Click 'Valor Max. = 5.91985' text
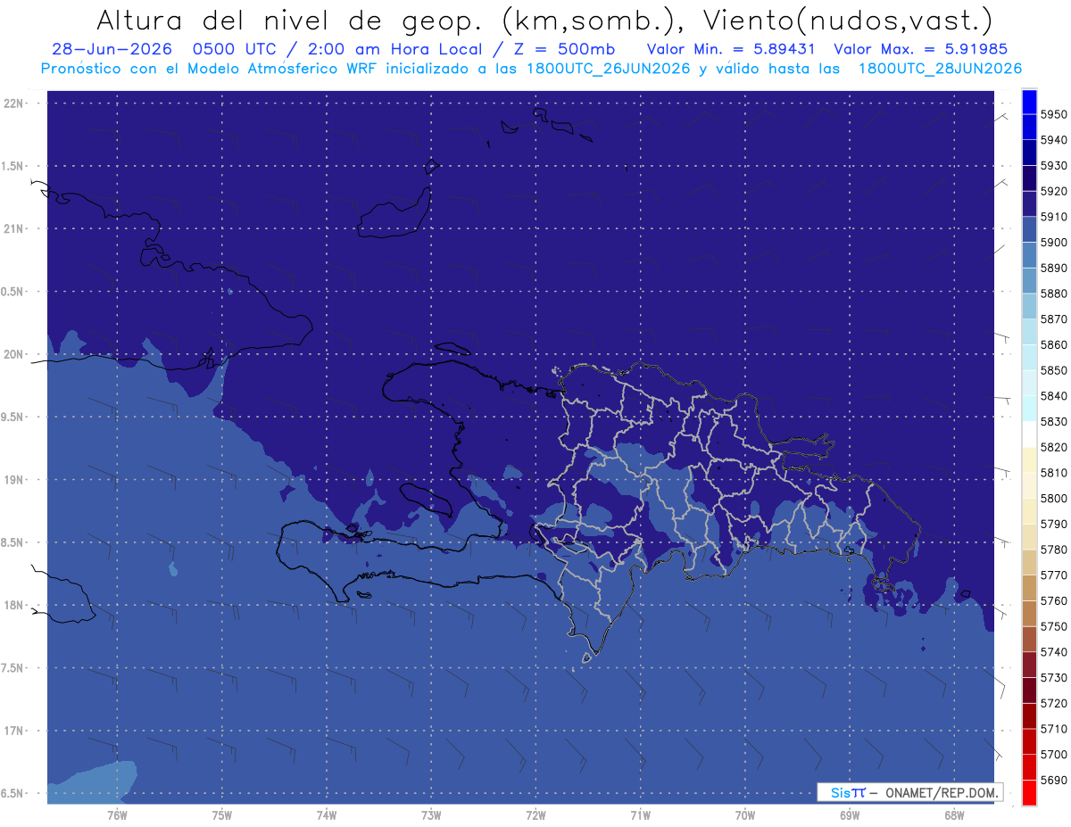 point(921,49)
